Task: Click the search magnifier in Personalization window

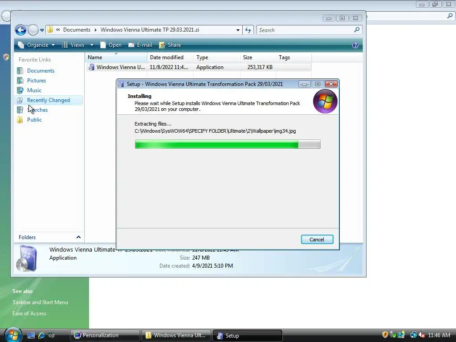Action: [450, 16]
